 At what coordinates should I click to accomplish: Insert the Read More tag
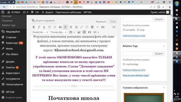pyautogui.click(x=92, y=27)
